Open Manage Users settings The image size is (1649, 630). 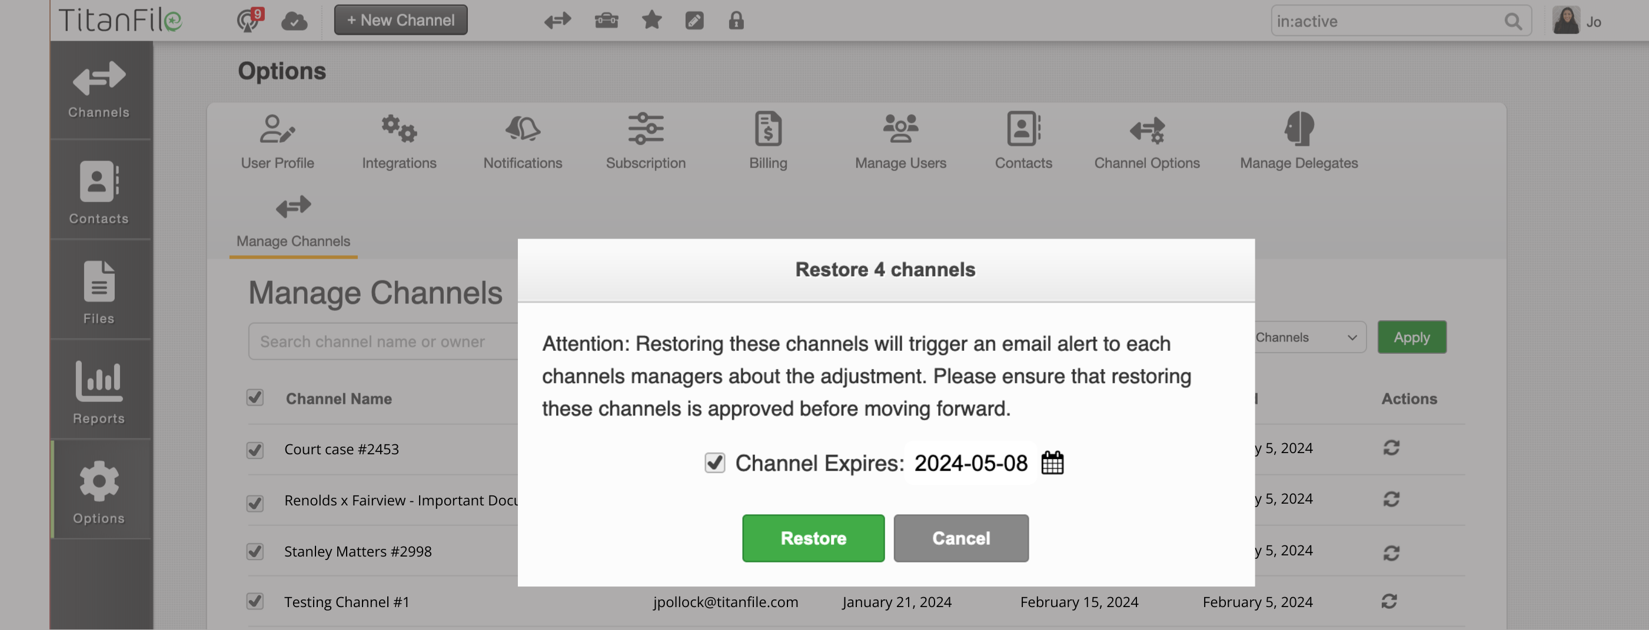(x=899, y=140)
